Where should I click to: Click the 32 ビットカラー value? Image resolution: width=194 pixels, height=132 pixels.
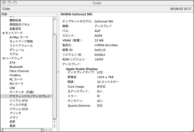[x=108, y=82]
